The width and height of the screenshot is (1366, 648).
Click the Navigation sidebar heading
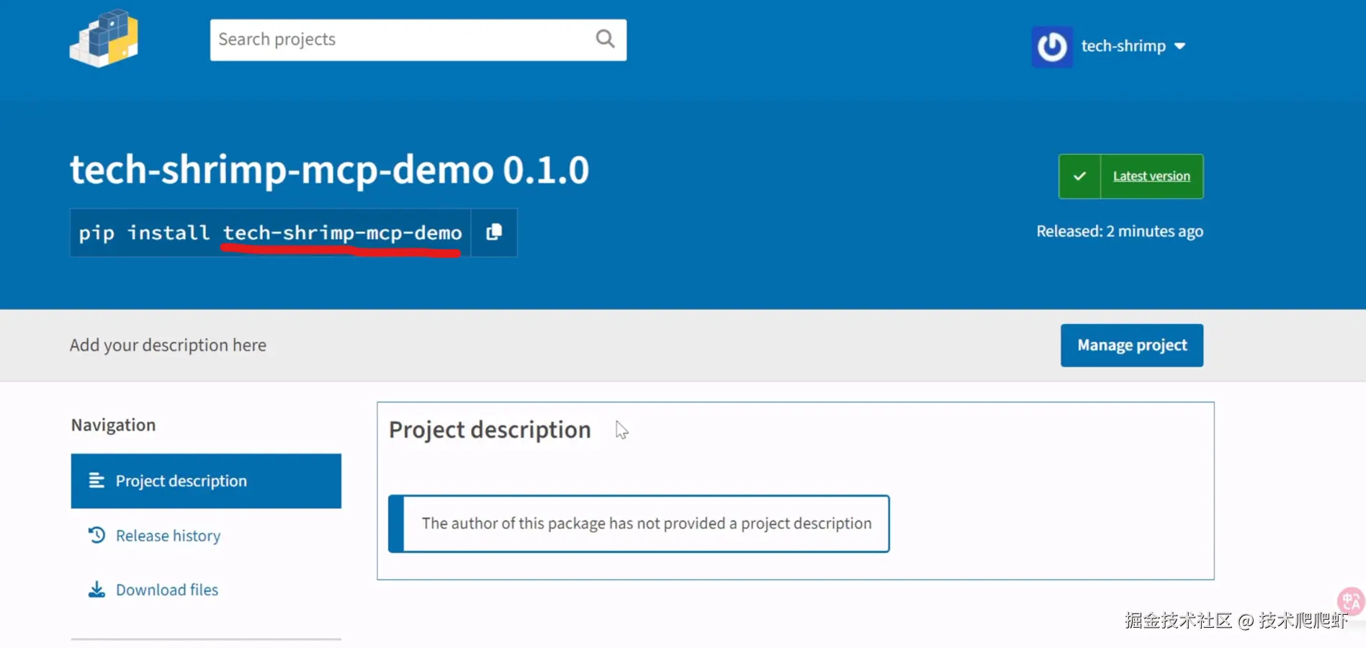tap(113, 425)
